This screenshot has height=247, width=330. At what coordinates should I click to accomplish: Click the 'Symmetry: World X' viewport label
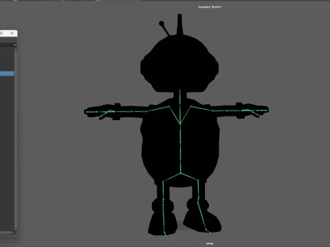click(210, 7)
